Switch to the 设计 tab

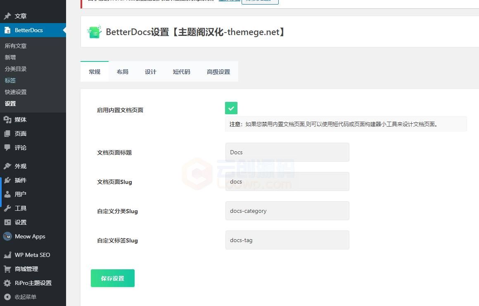tap(151, 72)
